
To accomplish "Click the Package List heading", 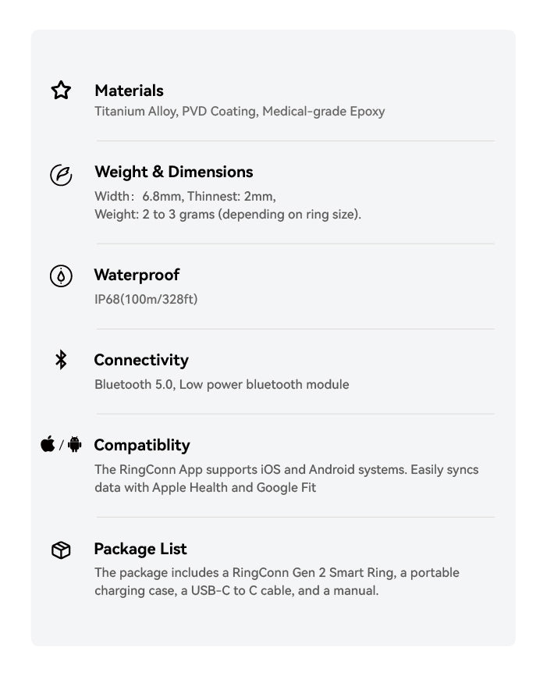I will pyautogui.click(x=140, y=549).
